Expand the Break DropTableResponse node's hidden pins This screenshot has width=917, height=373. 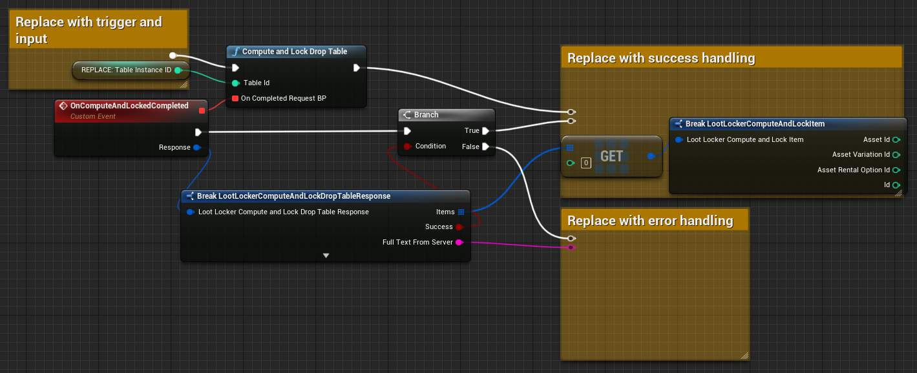[x=326, y=256]
